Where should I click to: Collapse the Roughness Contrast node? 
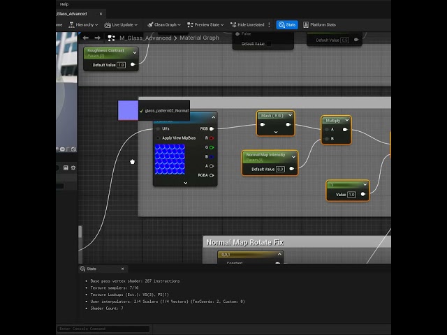tap(135, 53)
